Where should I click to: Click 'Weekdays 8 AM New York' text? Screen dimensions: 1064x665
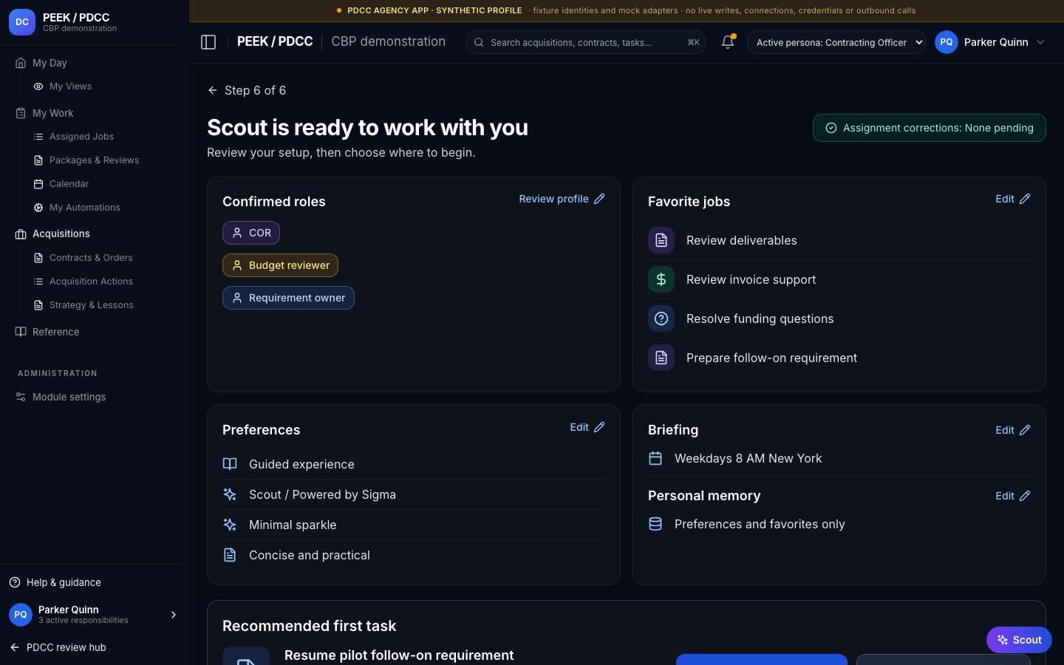[x=748, y=458]
